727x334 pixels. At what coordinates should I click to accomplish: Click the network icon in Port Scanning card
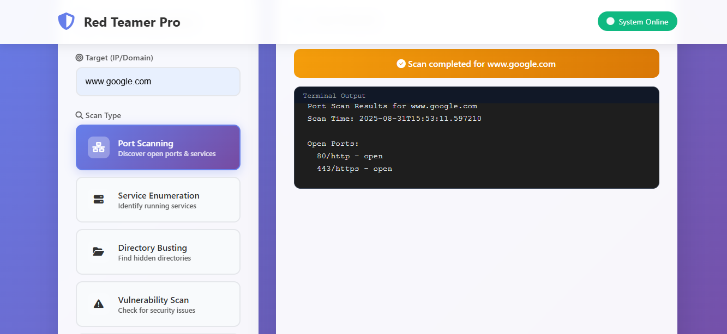click(99, 147)
